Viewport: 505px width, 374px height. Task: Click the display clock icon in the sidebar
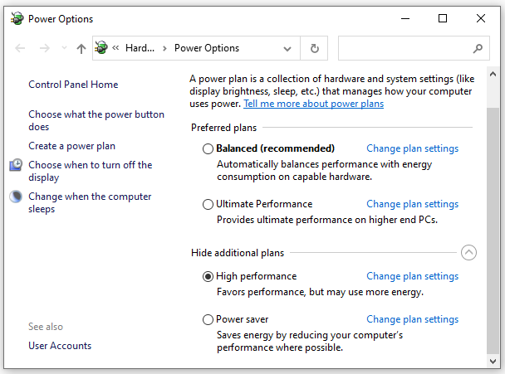coord(16,165)
